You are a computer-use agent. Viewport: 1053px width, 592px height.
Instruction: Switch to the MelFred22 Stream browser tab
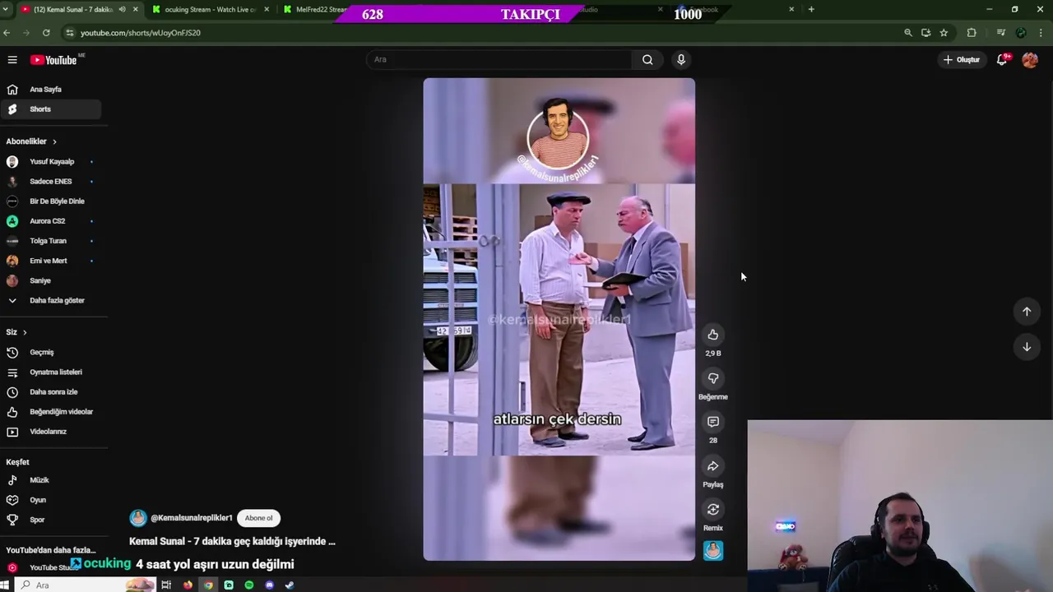point(321,10)
